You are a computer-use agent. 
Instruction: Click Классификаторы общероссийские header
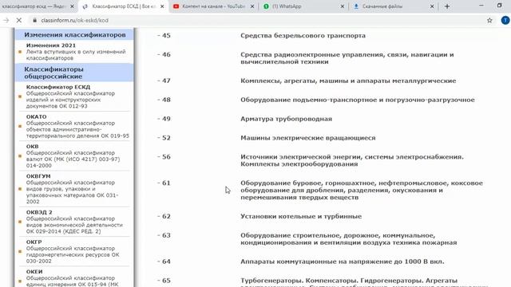pyautogui.click(x=74, y=73)
